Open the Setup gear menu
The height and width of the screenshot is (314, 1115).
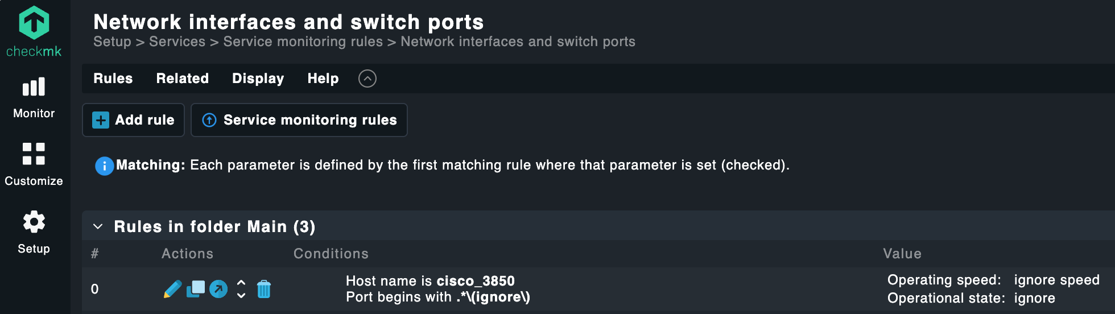tap(34, 232)
